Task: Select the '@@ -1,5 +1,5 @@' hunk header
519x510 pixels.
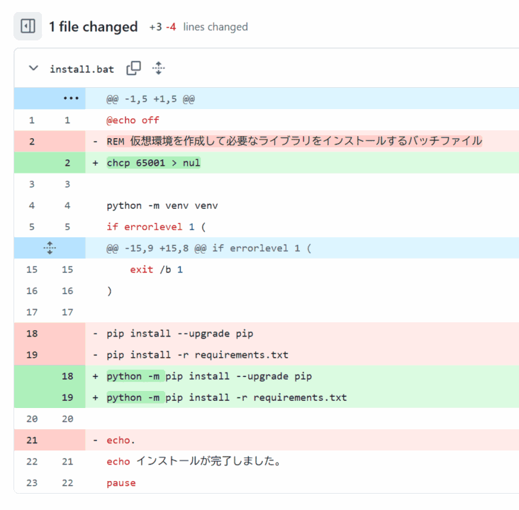Action: (x=150, y=99)
